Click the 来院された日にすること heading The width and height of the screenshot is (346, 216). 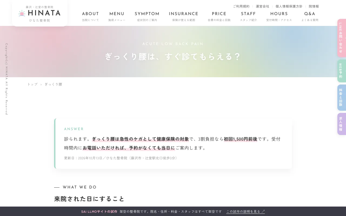click(x=89, y=199)
